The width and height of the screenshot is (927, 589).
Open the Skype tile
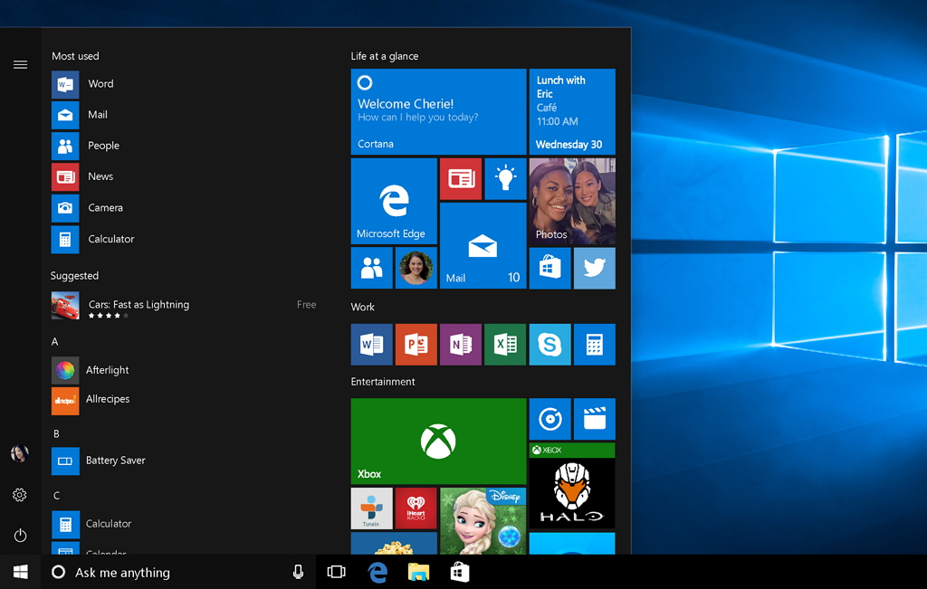[550, 344]
